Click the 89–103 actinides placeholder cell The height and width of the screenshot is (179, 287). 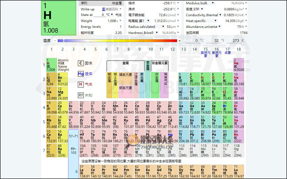click(74, 151)
